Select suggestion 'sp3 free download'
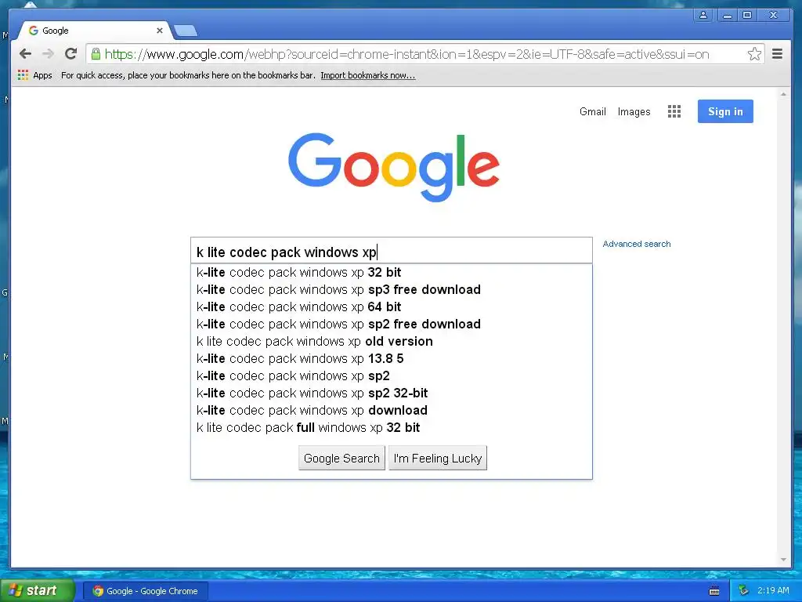Image resolution: width=802 pixels, height=602 pixels. coord(392,290)
